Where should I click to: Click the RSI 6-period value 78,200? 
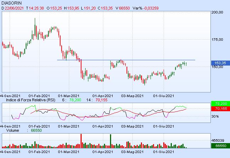[x=75, y=100]
